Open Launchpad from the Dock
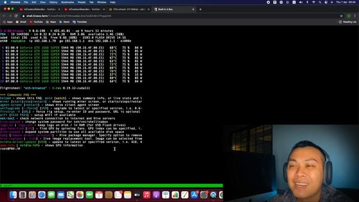This screenshot has height=202, width=359. point(32,195)
